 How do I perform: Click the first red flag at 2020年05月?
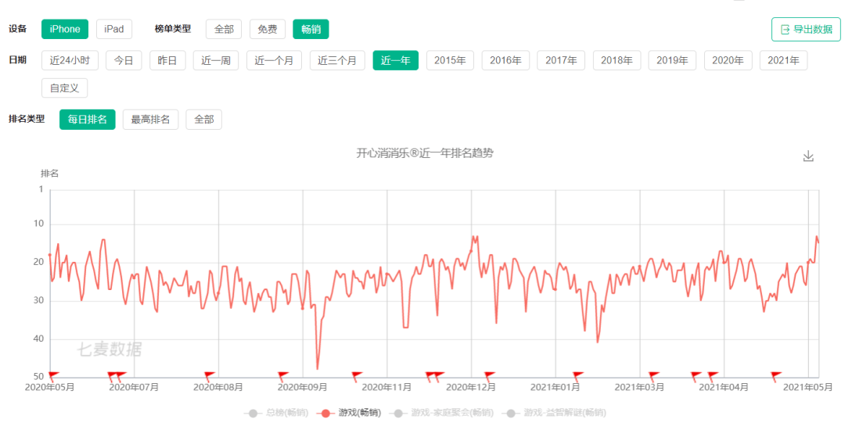53,375
